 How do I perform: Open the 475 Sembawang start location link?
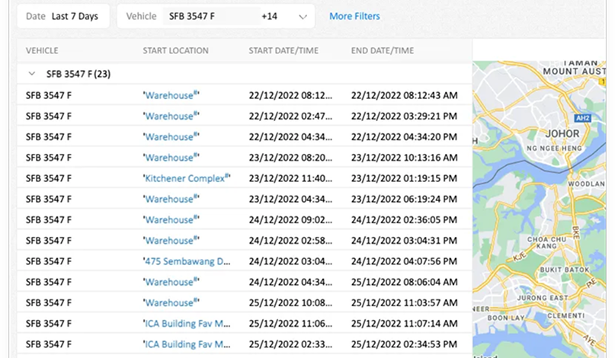pyautogui.click(x=187, y=261)
